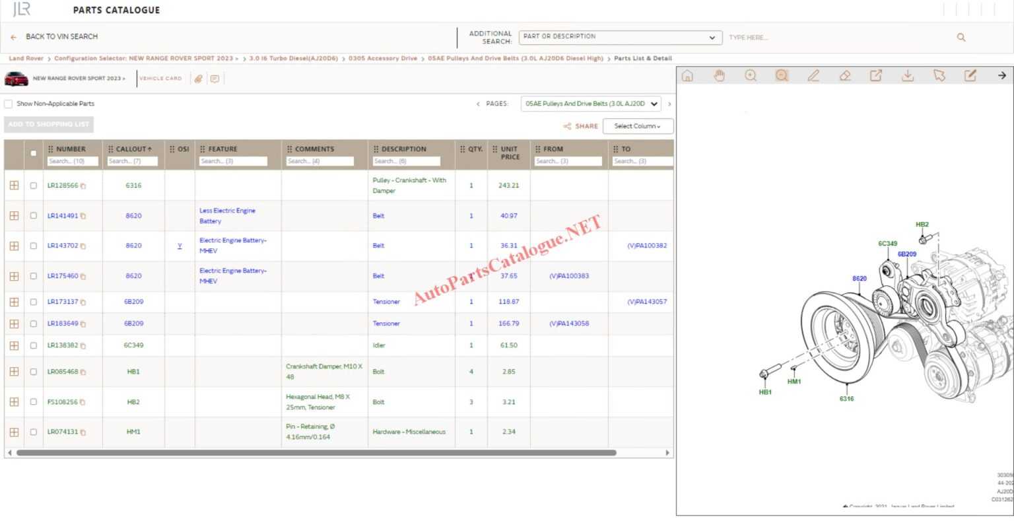This screenshot has height=521, width=1014.
Task: Enable the Show Non-Applicable Parts checkbox
Action: tap(8, 104)
